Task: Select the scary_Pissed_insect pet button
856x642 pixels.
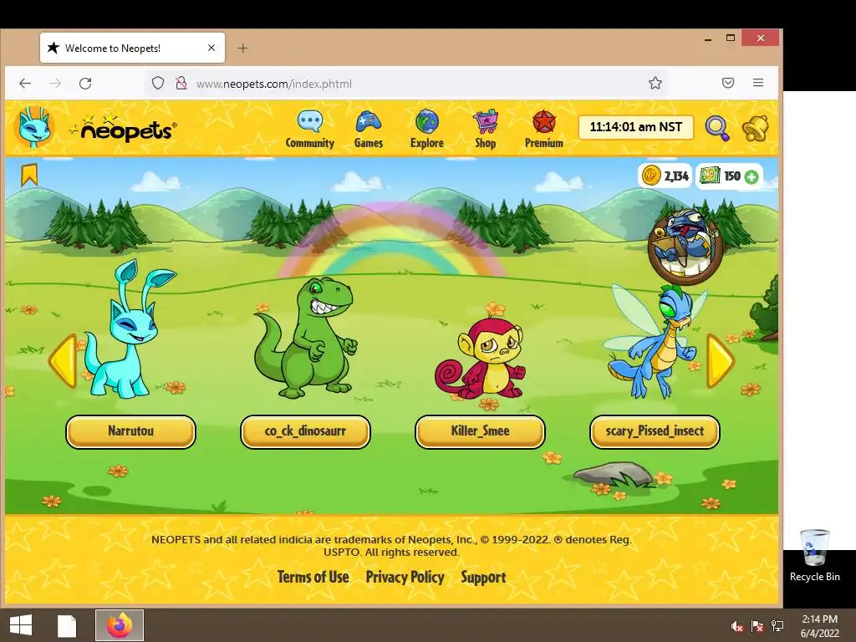Action: pyautogui.click(x=655, y=431)
